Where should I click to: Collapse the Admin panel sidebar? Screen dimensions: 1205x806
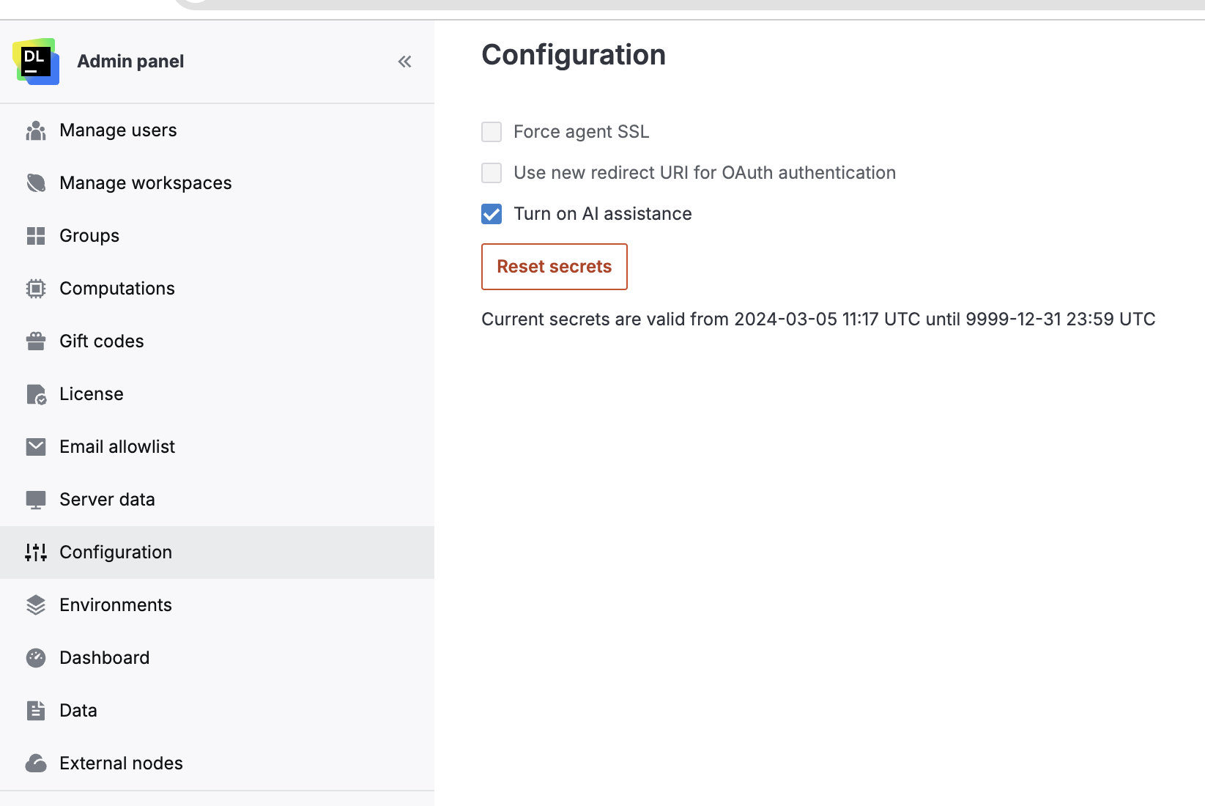tap(404, 62)
